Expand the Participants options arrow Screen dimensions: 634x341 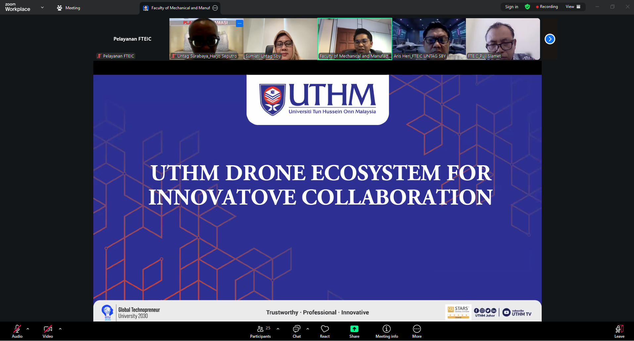[x=278, y=329]
